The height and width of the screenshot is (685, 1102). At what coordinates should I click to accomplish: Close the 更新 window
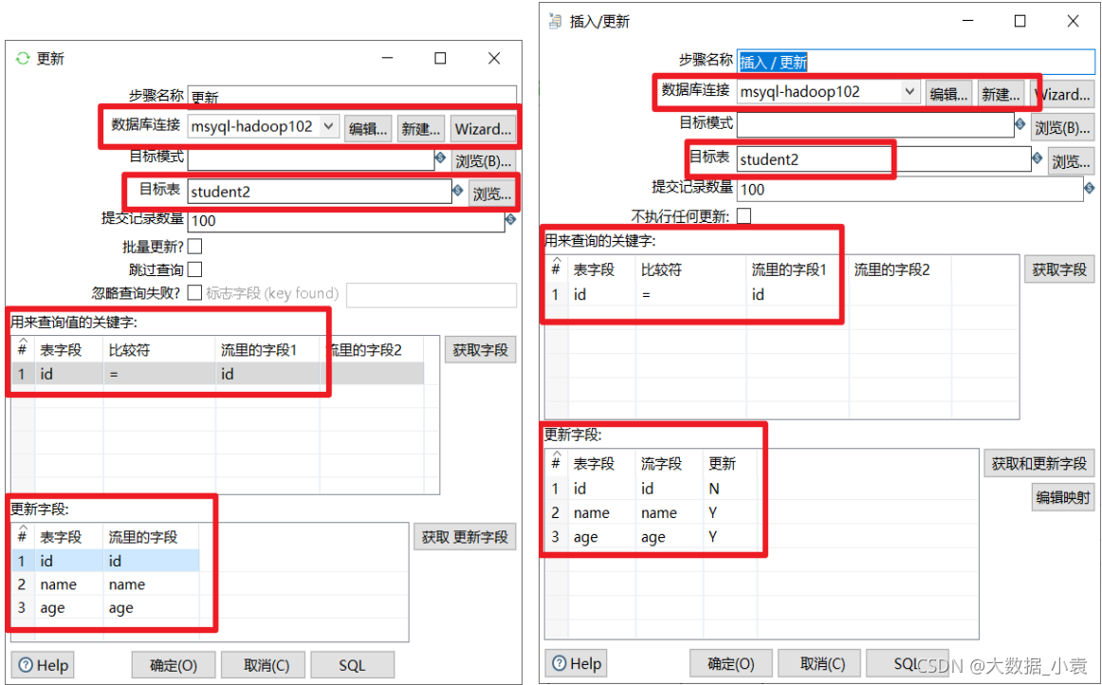pos(494,58)
